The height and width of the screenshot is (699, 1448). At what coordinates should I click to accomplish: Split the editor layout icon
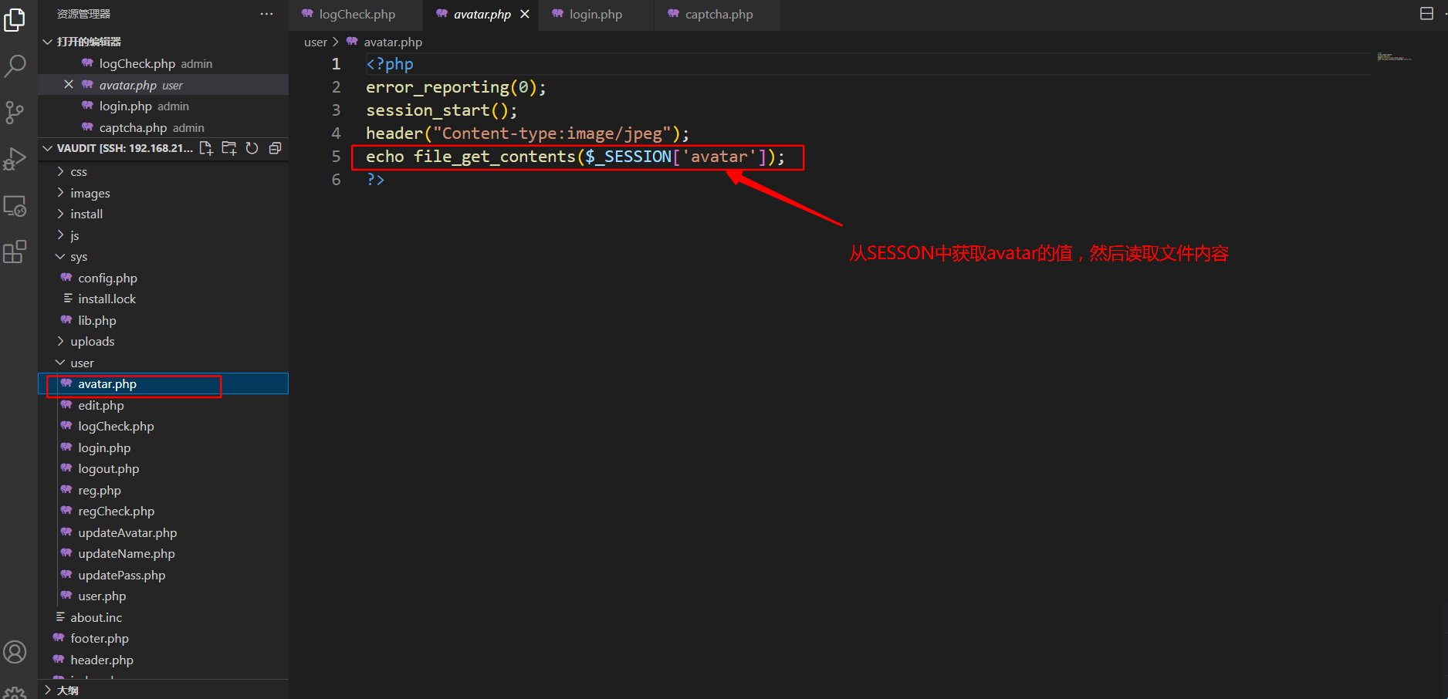[1426, 14]
